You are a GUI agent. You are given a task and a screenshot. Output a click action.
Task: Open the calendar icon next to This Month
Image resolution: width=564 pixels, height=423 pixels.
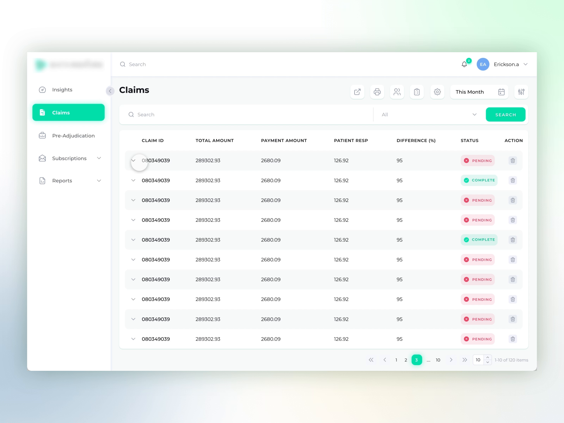[x=501, y=92]
